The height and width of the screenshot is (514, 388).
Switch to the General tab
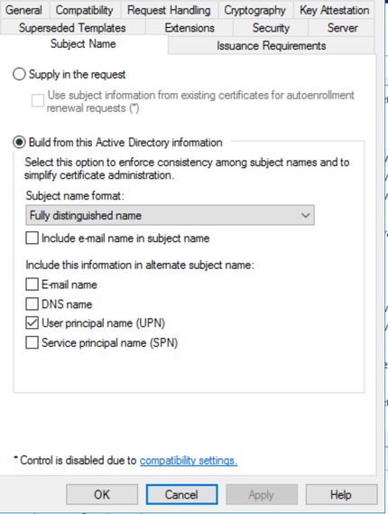click(23, 10)
